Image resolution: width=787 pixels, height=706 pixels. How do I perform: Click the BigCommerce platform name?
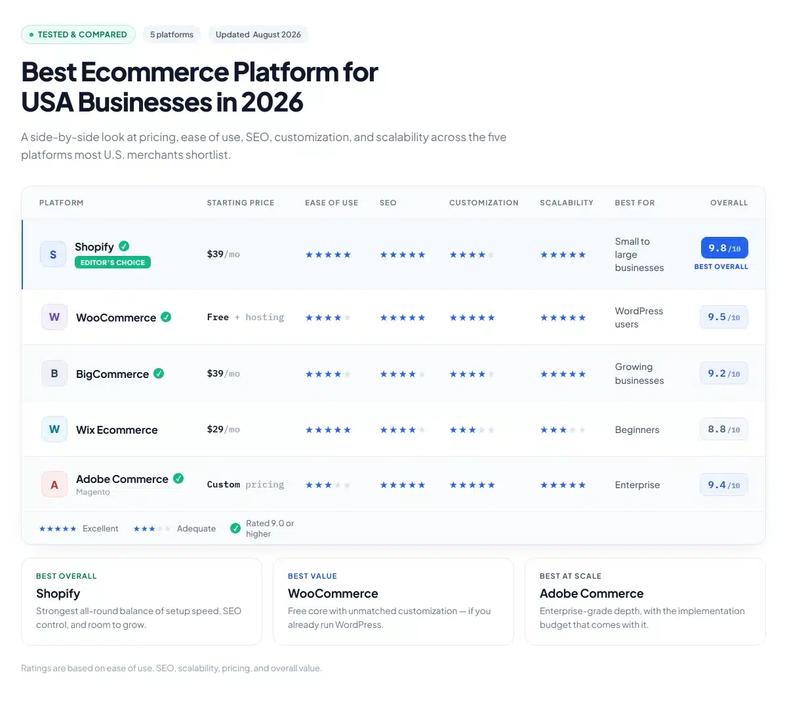click(112, 374)
